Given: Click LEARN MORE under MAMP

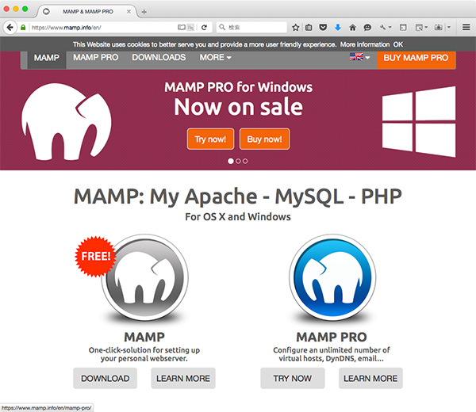Looking at the screenshot, I should pos(183,379).
